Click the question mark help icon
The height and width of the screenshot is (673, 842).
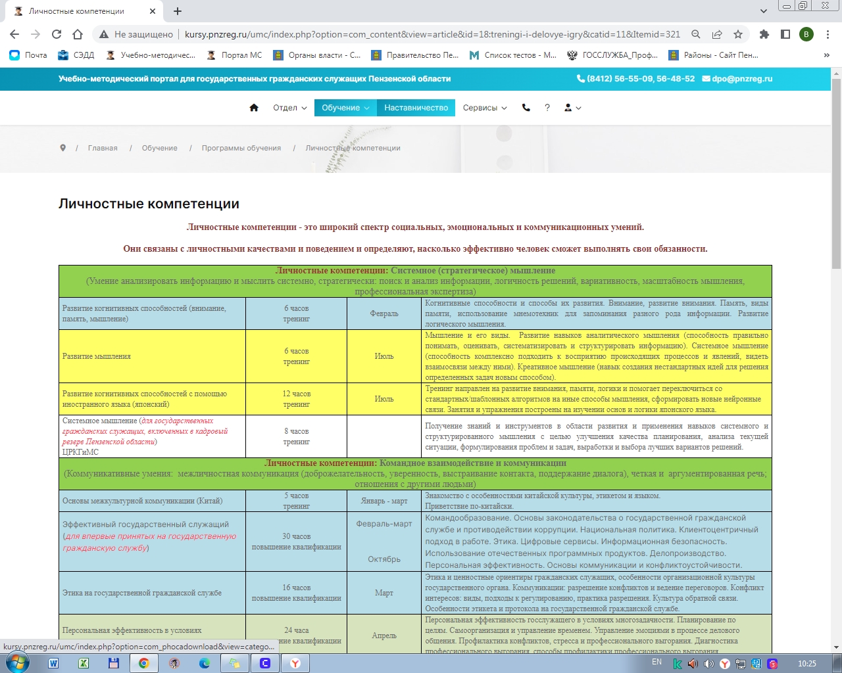(547, 108)
